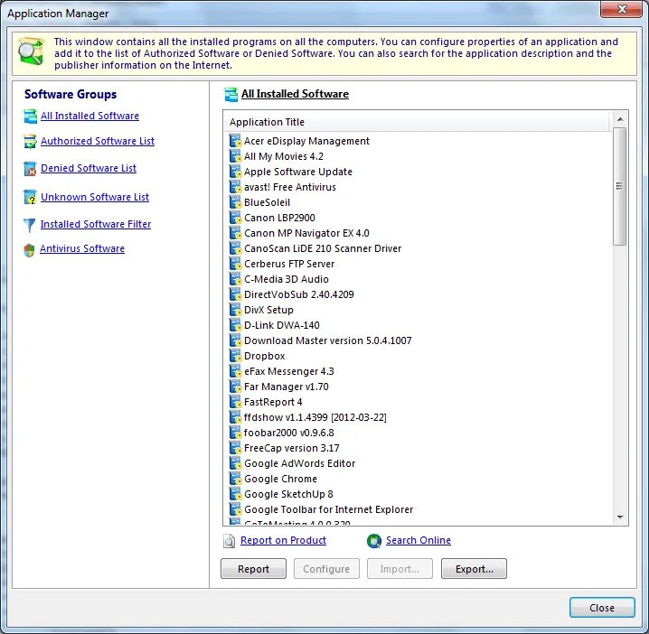This screenshot has width=649, height=634.
Task: Open the Denied Software List link
Action: pyautogui.click(x=89, y=168)
